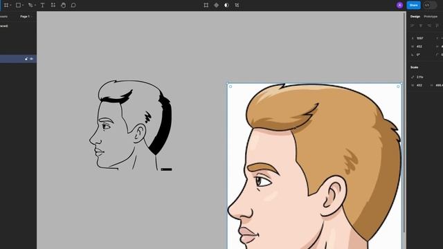
Task: Click top-right resize handle of selected image
Action: pos(401,84)
